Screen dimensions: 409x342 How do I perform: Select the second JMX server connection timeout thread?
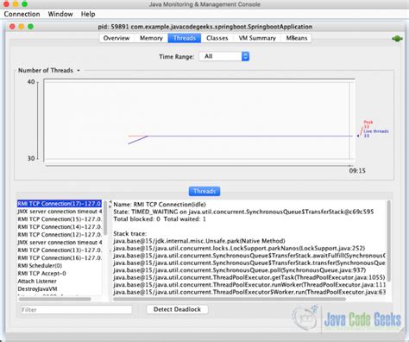pyautogui.click(x=60, y=243)
